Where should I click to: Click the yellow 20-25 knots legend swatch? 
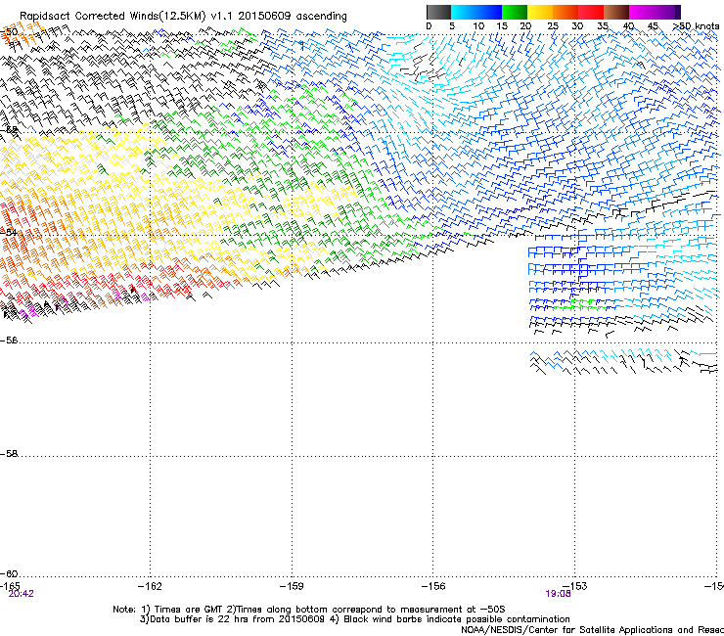click(540, 12)
